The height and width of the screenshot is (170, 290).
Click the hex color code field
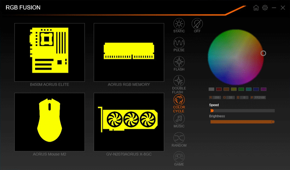260,98
